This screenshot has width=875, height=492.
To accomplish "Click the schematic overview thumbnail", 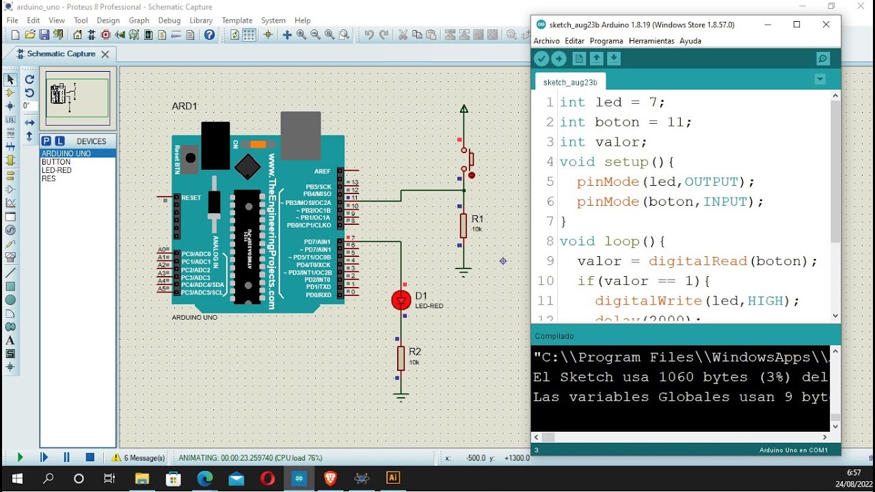I will 78,98.
